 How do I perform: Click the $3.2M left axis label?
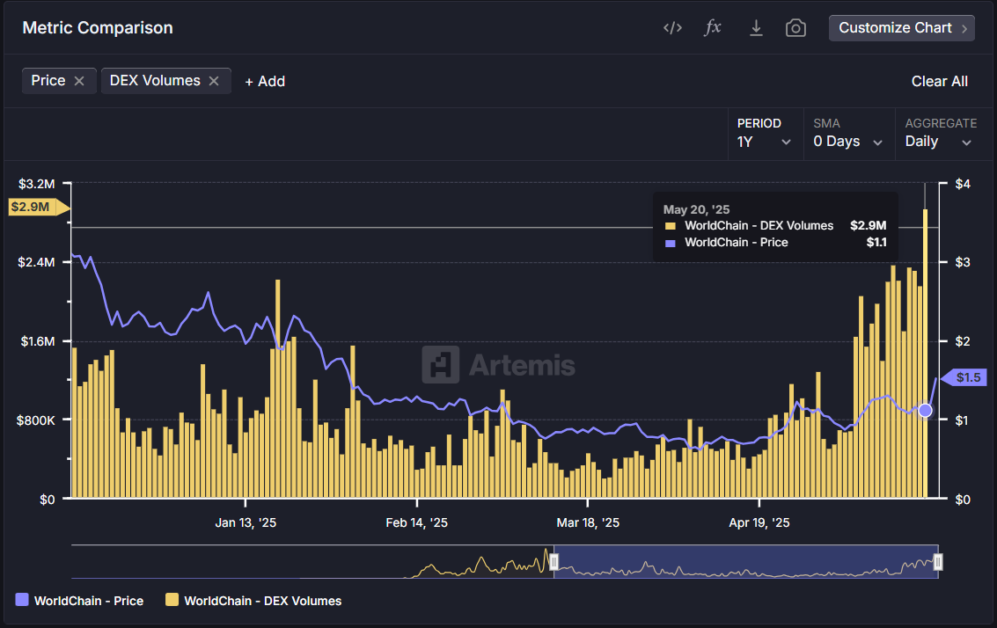point(36,184)
